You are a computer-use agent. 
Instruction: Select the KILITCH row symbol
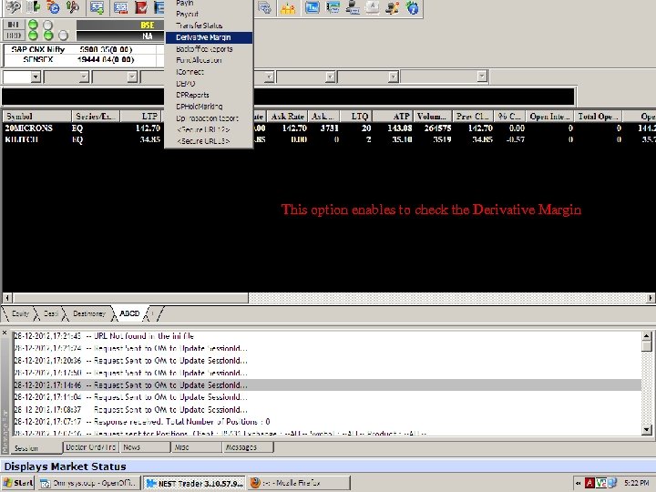pos(21,139)
